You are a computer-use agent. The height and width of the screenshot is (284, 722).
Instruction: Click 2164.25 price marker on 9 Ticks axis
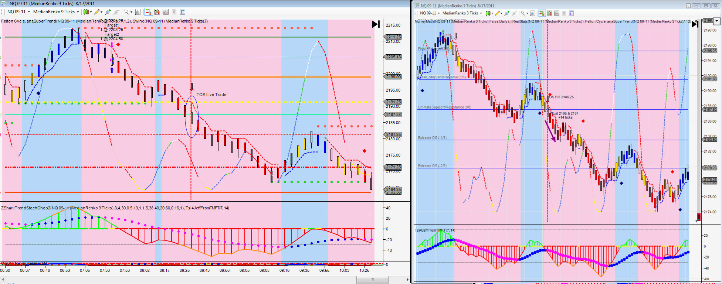pos(393,189)
